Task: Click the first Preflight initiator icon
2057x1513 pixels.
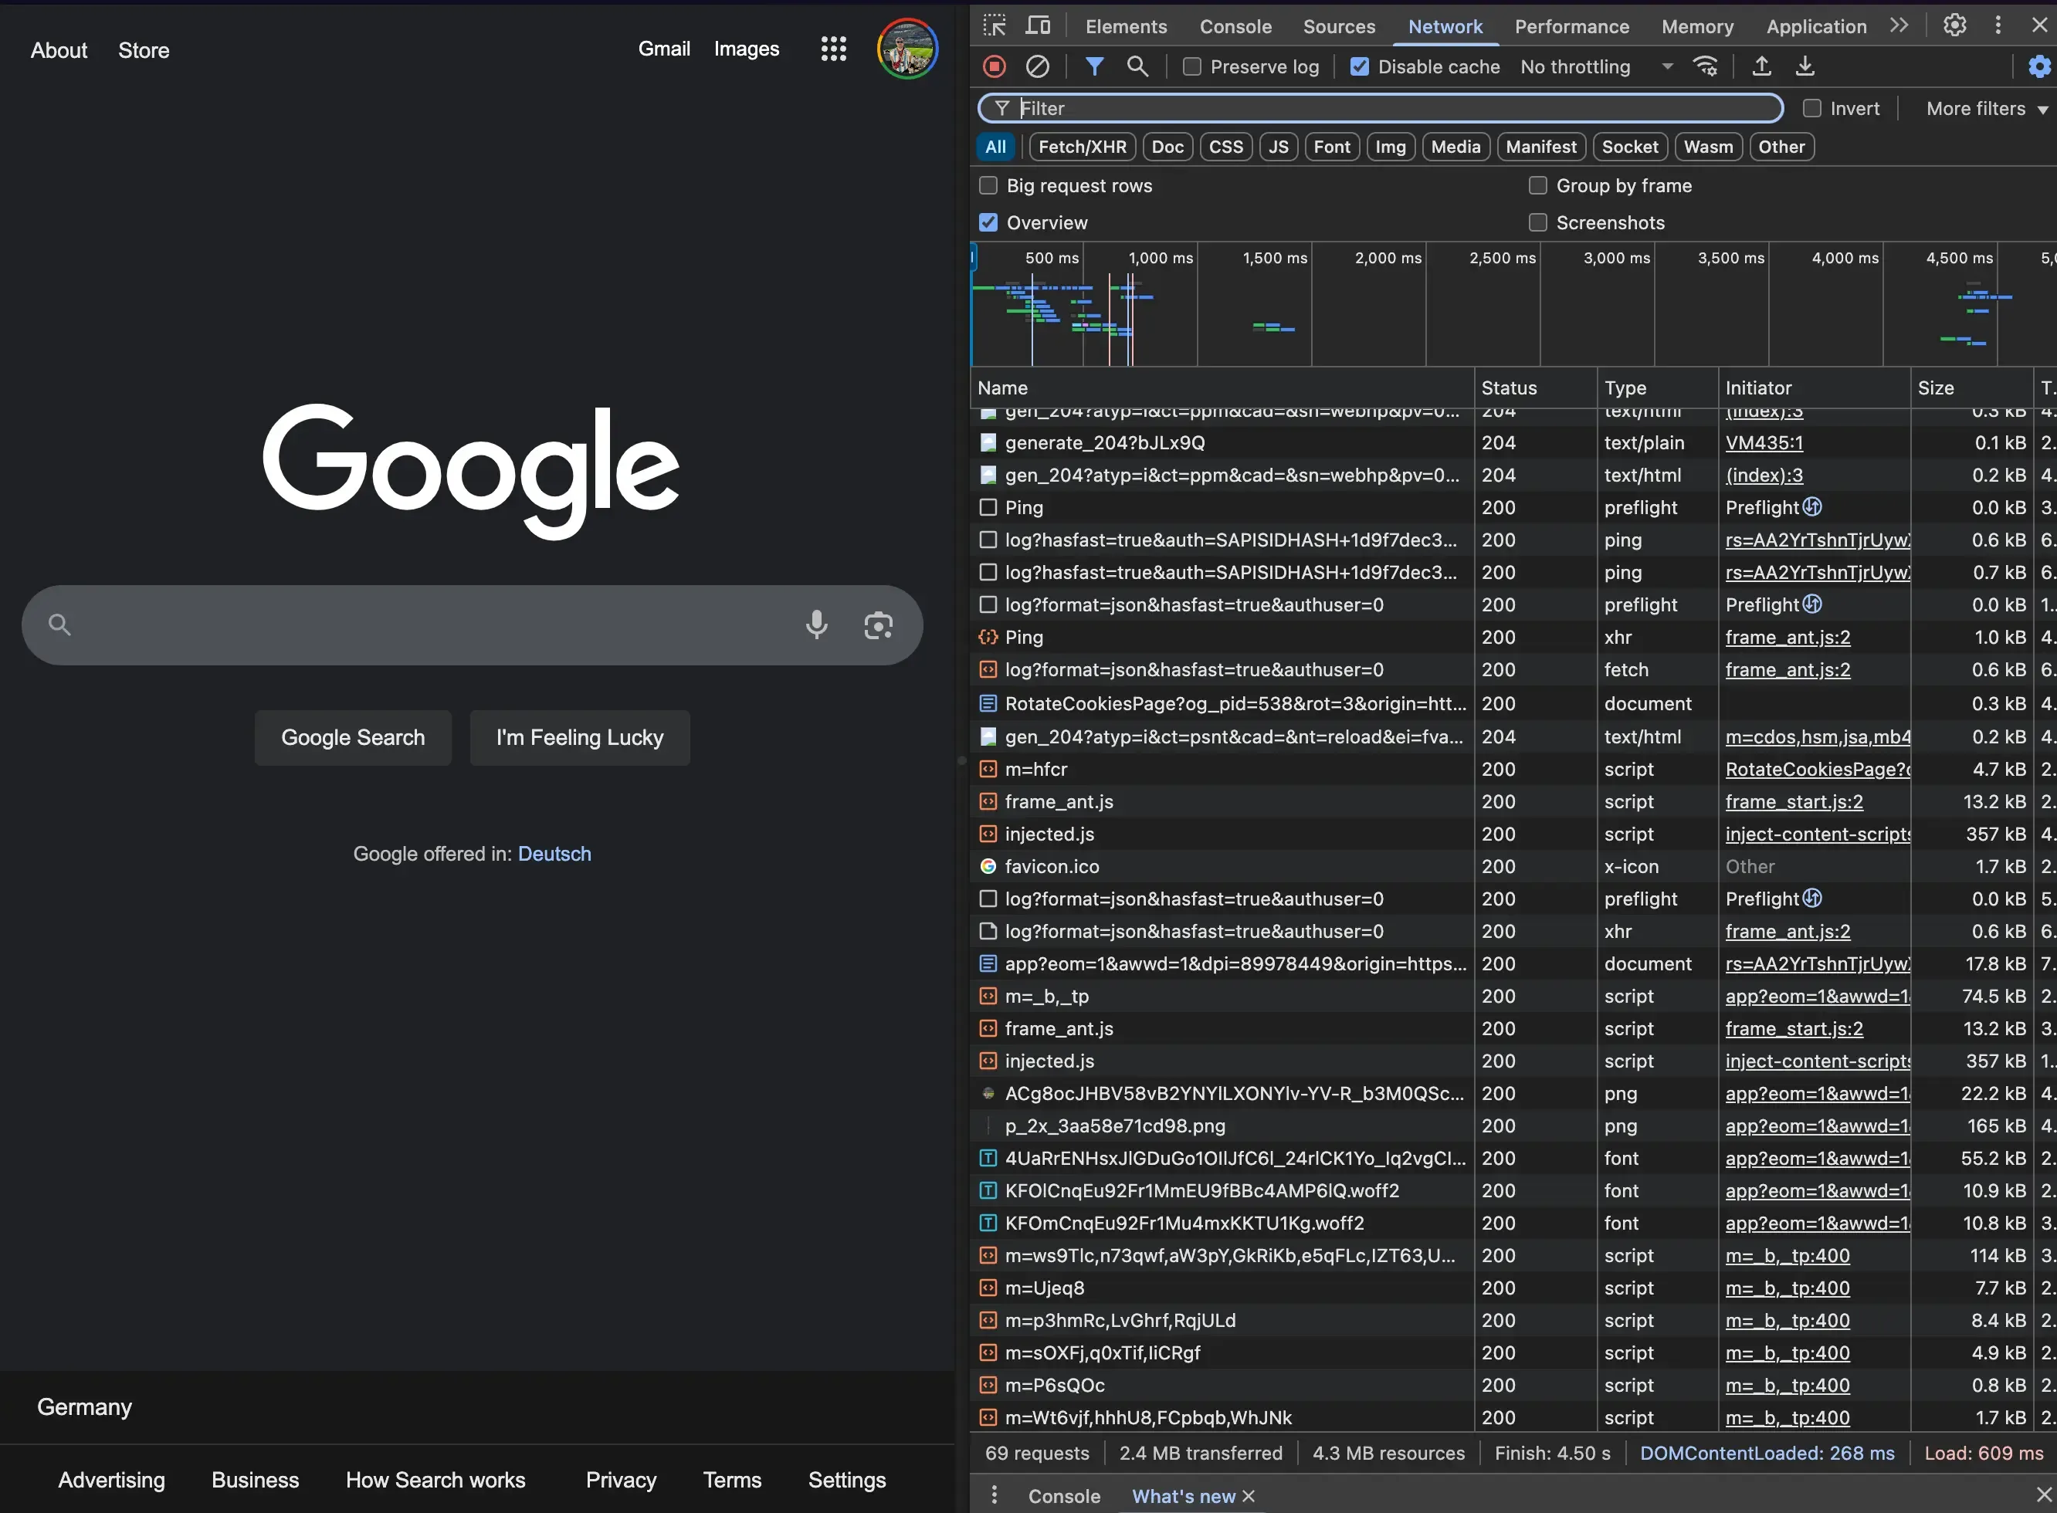Action: pos(1812,506)
